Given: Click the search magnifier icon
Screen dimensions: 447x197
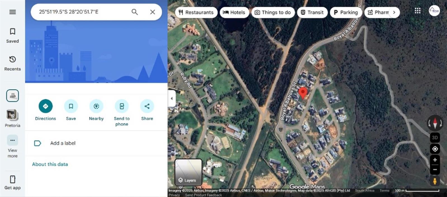Looking at the screenshot, I should [x=135, y=12].
